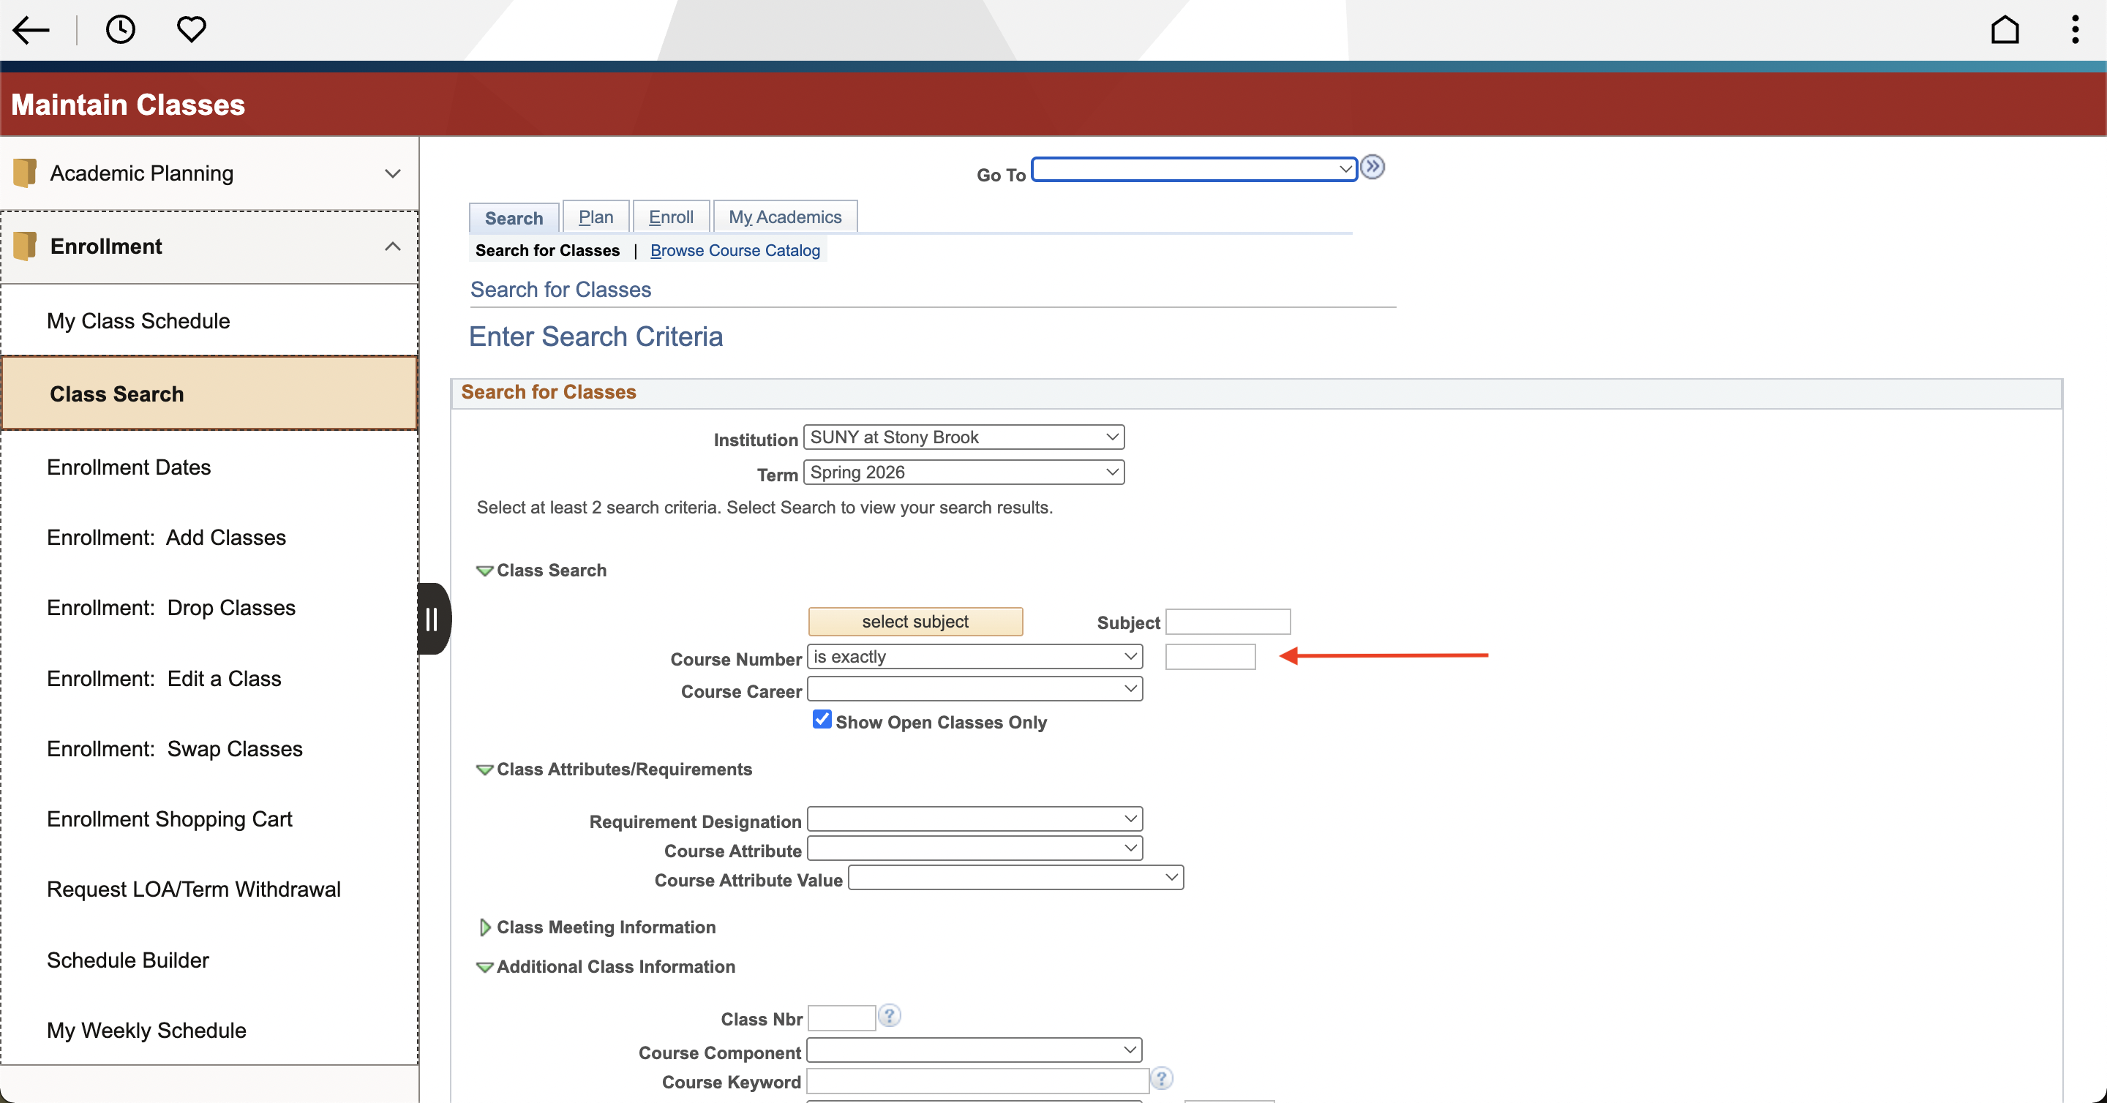Screen dimensions: 2107x1103
Task: Expand Academic Planning section
Action: pyautogui.click(x=209, y=173)
